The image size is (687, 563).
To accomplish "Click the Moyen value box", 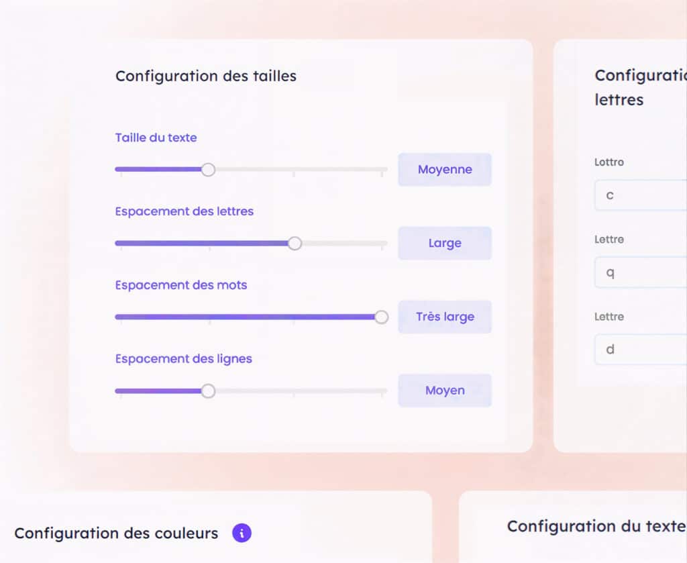I will (x=444, y=391).
